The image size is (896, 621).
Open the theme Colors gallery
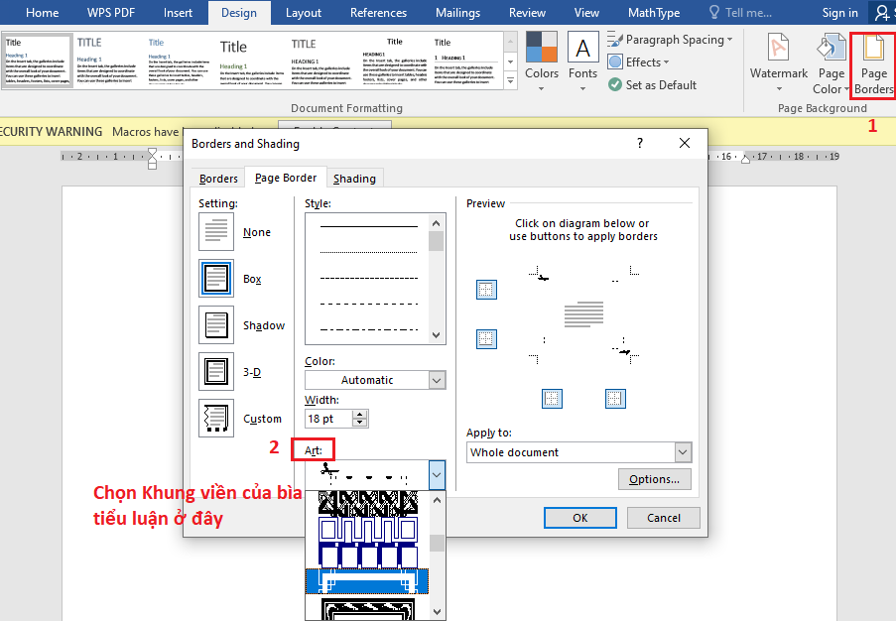[x=542, y=59]
